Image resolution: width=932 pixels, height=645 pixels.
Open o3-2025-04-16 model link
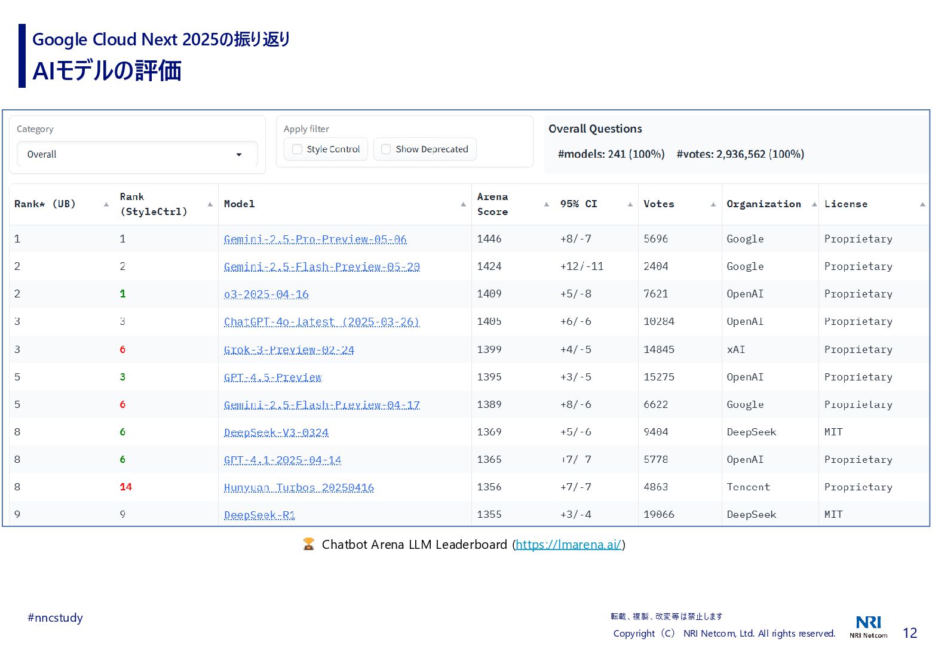[x=266, y=294]
